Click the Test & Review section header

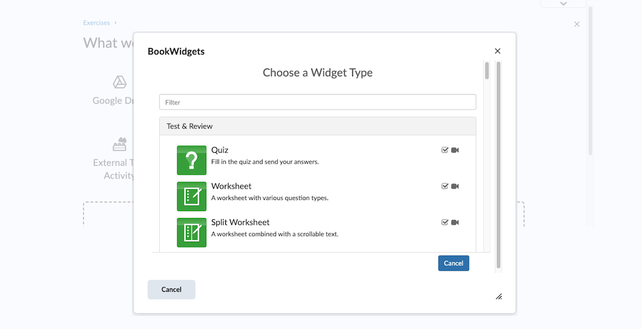pyautogui.click(x=318, y=126)
